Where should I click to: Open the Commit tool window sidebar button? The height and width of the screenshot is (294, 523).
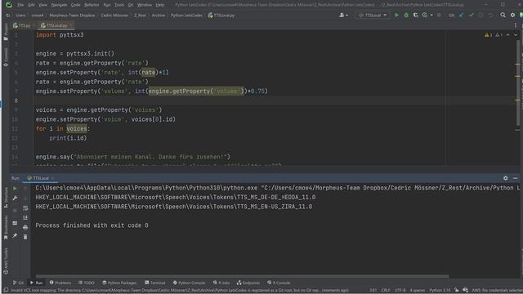coord(6,57)
